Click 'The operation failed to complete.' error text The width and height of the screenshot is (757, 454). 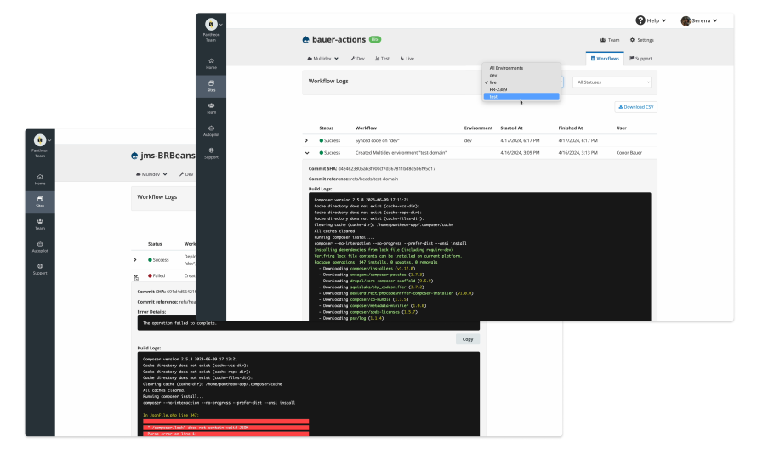(179, 323)
